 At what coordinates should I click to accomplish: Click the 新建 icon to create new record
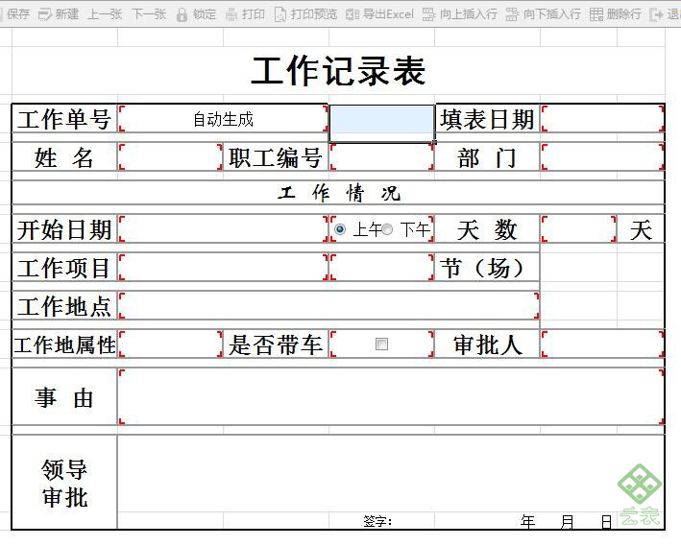45,14
